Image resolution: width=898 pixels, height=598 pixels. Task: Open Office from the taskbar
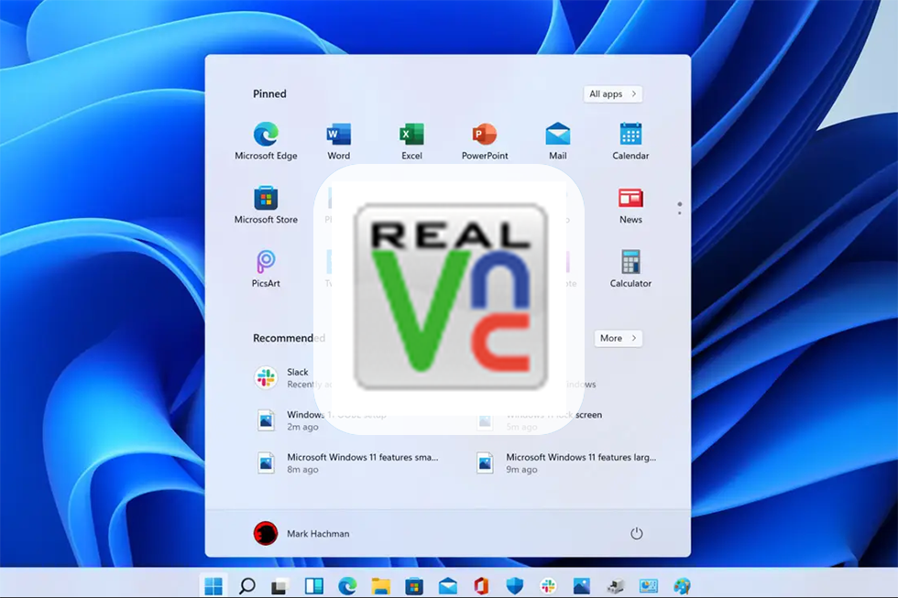(x=481, y=586)
